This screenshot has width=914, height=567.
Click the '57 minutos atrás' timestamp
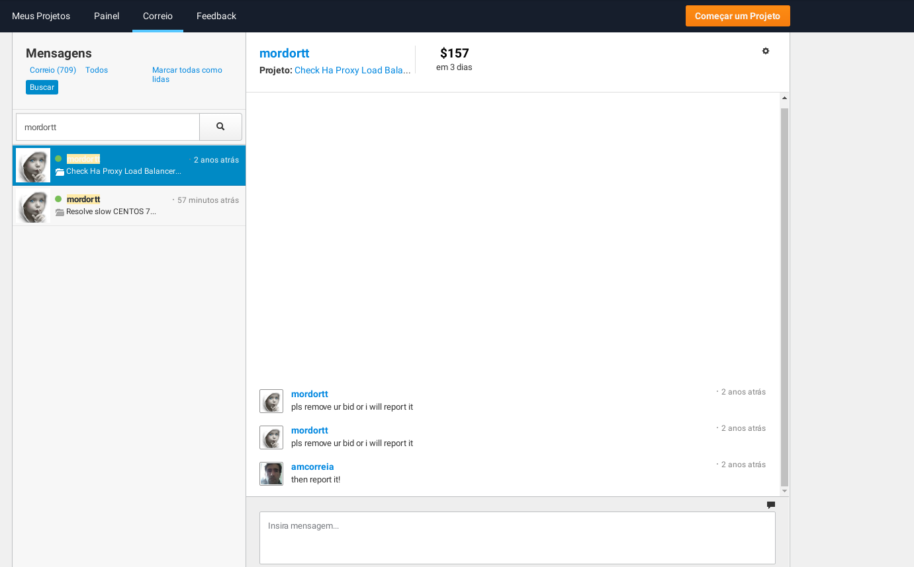[x=208, y=200]
